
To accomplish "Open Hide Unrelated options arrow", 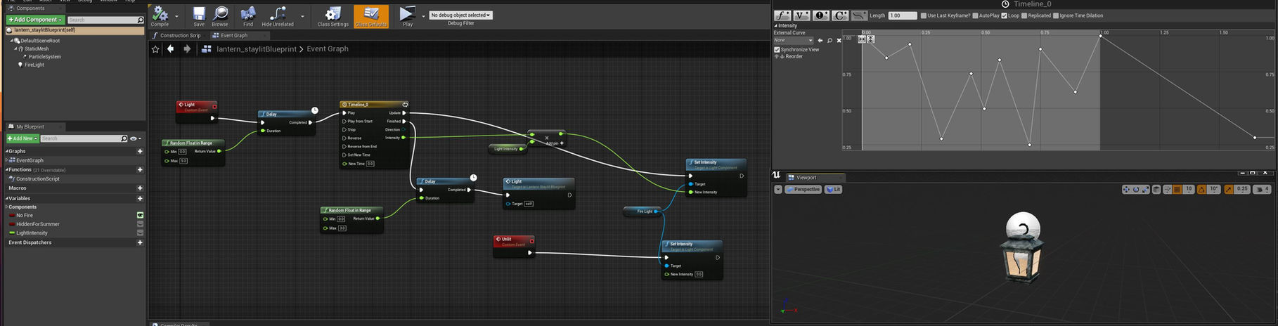I will pyautogui.click(x=302, y=16).
